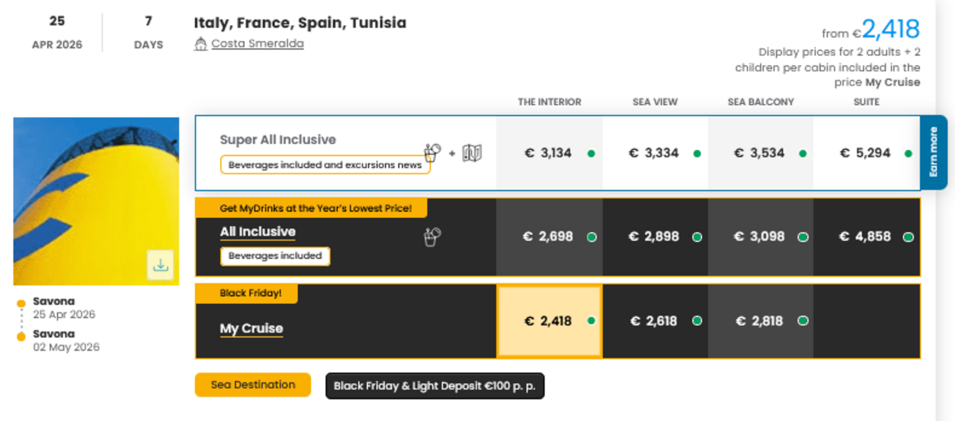Select Super All Inclusive Suite € 5,294

866,153
